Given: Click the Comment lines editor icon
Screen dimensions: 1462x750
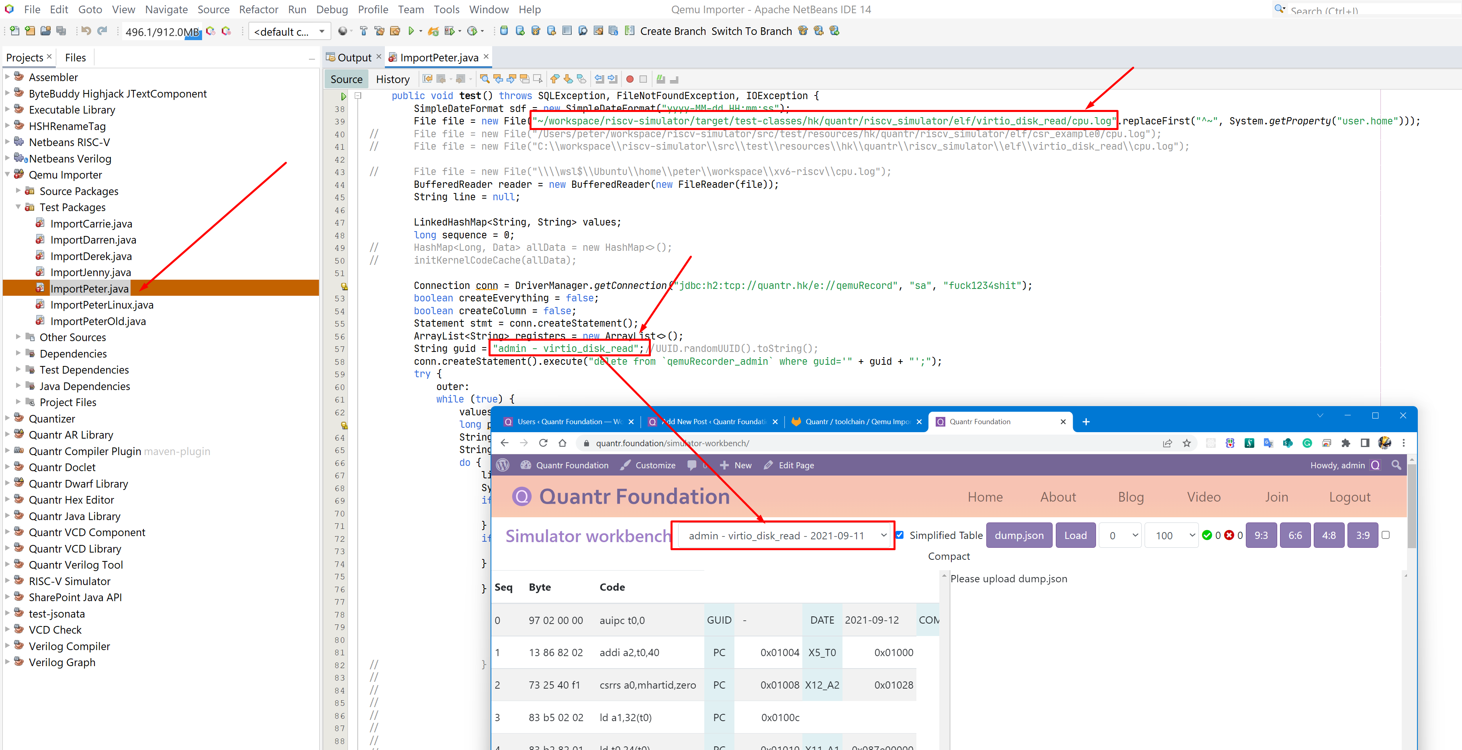Looking at the screenshot, I should pyautogui.click(x=660, y=79).
